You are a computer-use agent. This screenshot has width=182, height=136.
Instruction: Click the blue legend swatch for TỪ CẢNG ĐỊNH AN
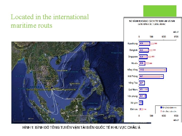coord(161,108)
